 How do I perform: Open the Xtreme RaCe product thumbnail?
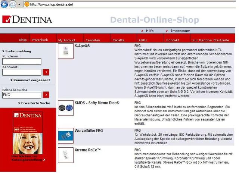tap(66, 155)
